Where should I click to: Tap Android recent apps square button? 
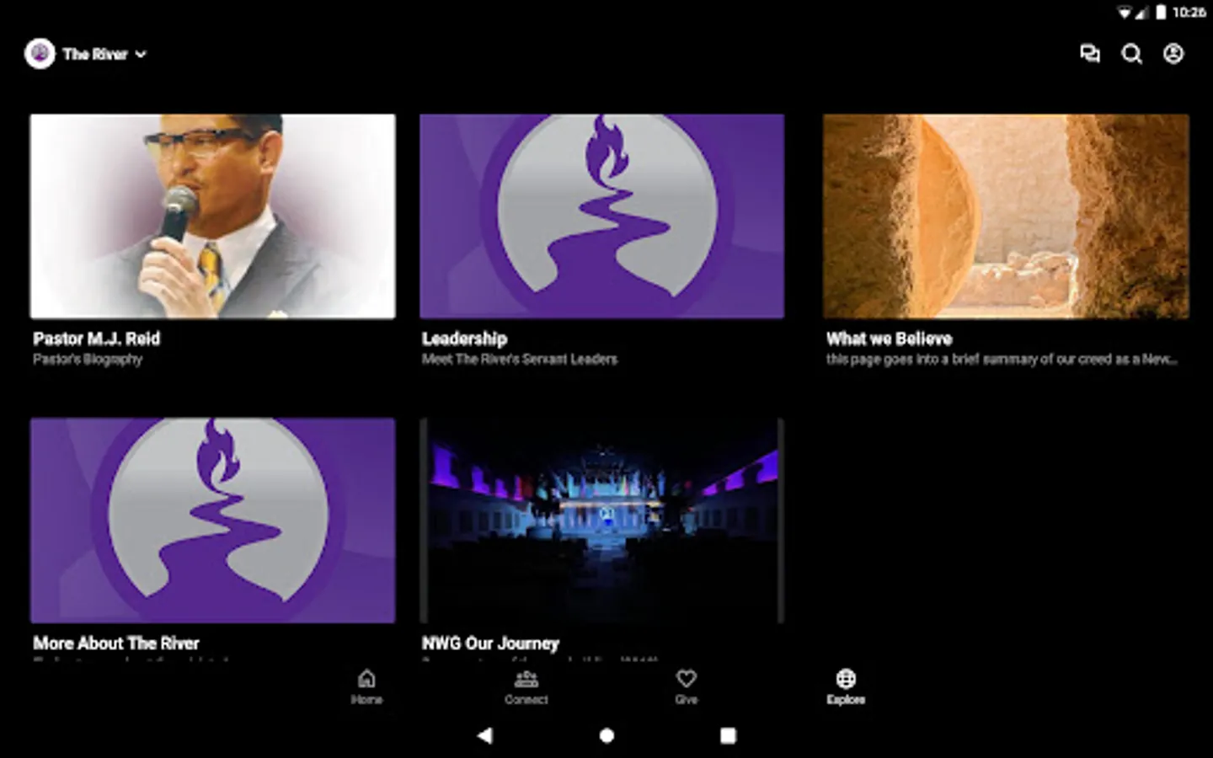[729, 735]
